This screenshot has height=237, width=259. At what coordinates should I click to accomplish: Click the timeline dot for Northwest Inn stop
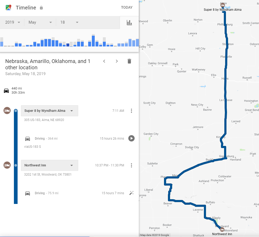pos(16,165)
